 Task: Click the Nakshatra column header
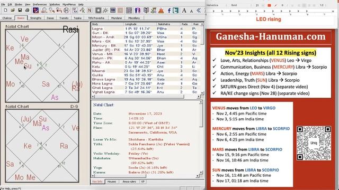[168, 24]
